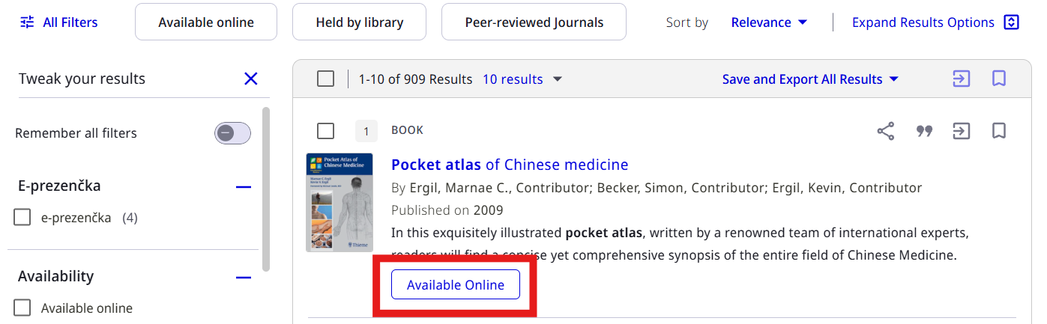Share the Pocket atlas book record
Viewport: 1047px width, 324px height.
click(x=886, y=132)
